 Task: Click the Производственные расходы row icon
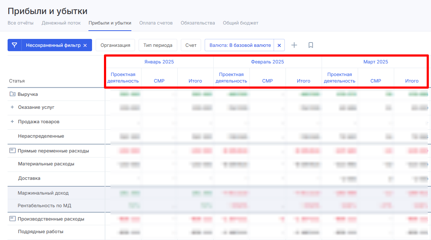click(12, 219)
